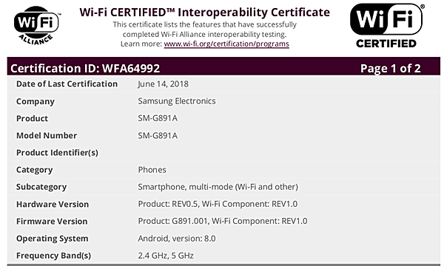Click the Product value SM-G891A

pyautogui.click(x=158, y=118)
